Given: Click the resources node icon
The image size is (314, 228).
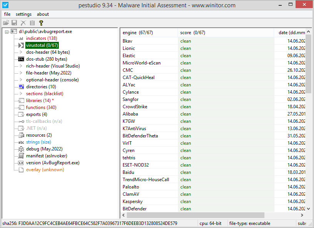Looking at the screenshot, I should click(21, 135).
